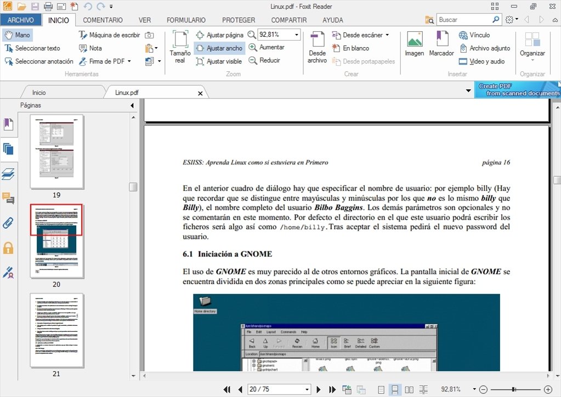The height and width of the screenshot is (397, 561).
Task: Open the bookmarks side panel
Action: point(8,124)
